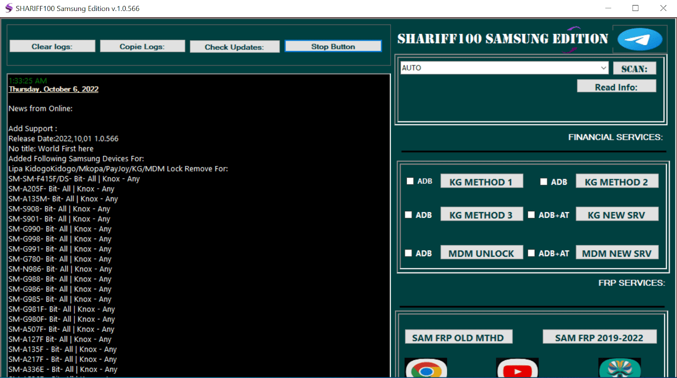
Task: Tick ADB+AT checkbox beside KG NEW SRV
Action: pos(531,215)
